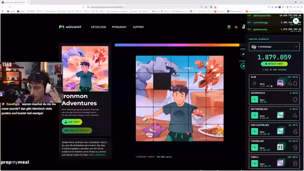
Task: Click the plus icon for DuplicateBlues upgrade
Action: pos(255,132)
